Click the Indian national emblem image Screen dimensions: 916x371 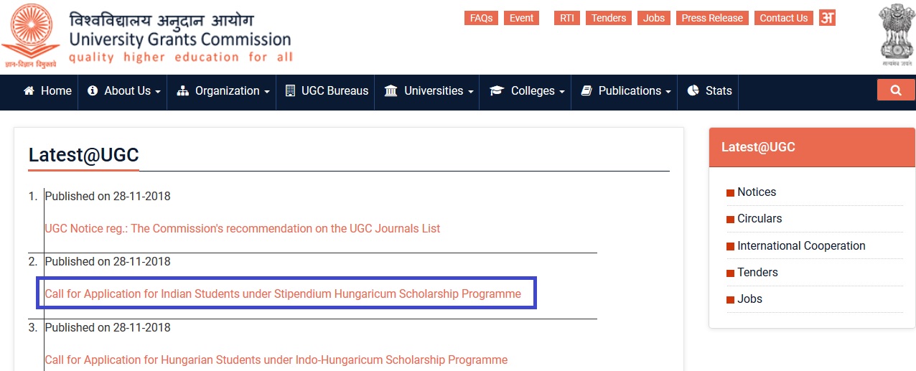[897, 36]
